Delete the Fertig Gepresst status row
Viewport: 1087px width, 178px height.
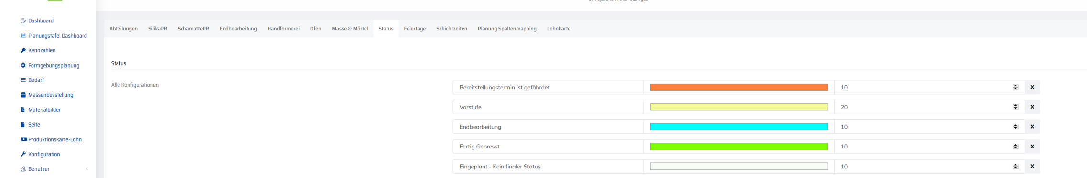click(x=1032, y=147)
